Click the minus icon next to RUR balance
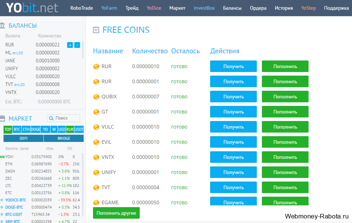352x223 pixels. click(77, 45)
